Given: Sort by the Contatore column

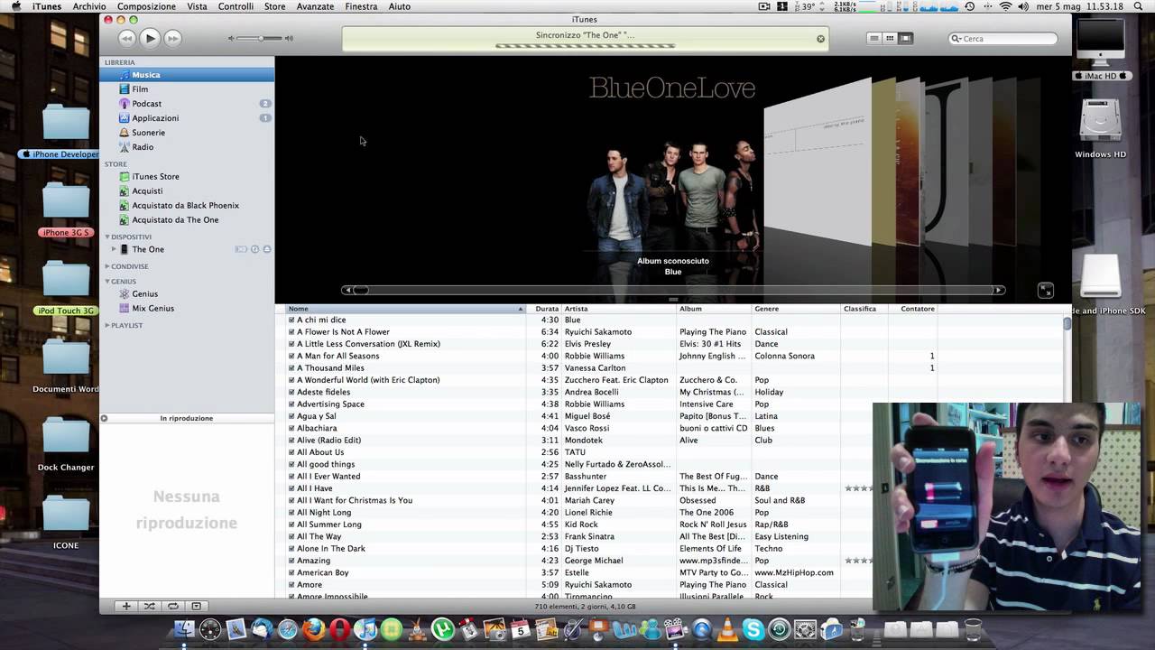Looking at the screenshot, I should pyautogui.click(x=913, y=309).
